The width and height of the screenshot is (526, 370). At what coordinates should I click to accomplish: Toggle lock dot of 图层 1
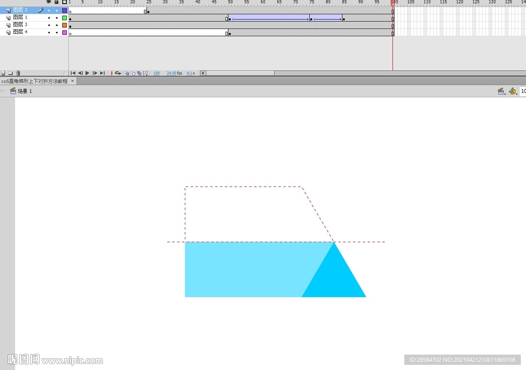pyautogui.click(x=57, y=18)
